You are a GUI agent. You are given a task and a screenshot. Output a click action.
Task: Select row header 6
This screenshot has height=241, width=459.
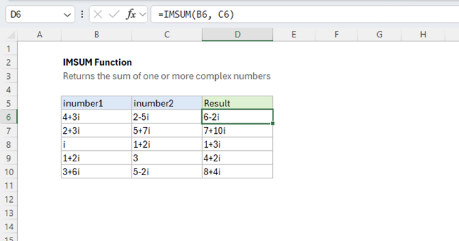8,117
